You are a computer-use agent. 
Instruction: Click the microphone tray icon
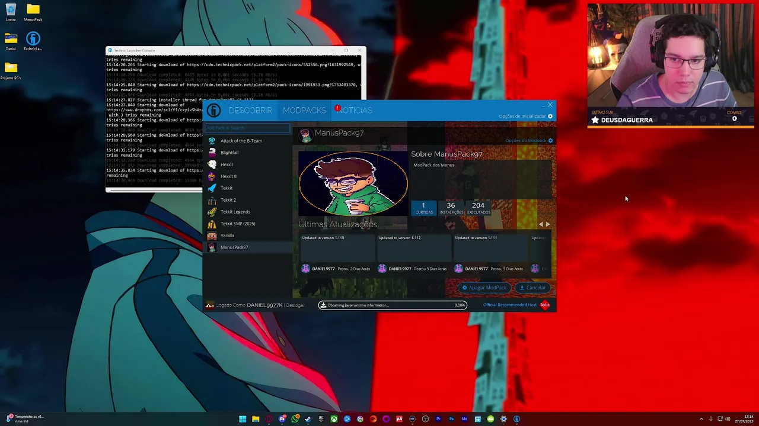711,419
